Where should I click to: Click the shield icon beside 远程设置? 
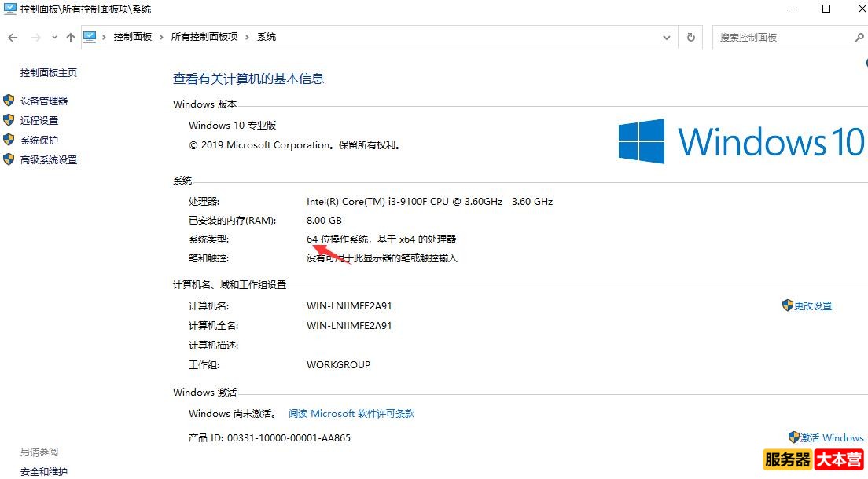[9, 120]
